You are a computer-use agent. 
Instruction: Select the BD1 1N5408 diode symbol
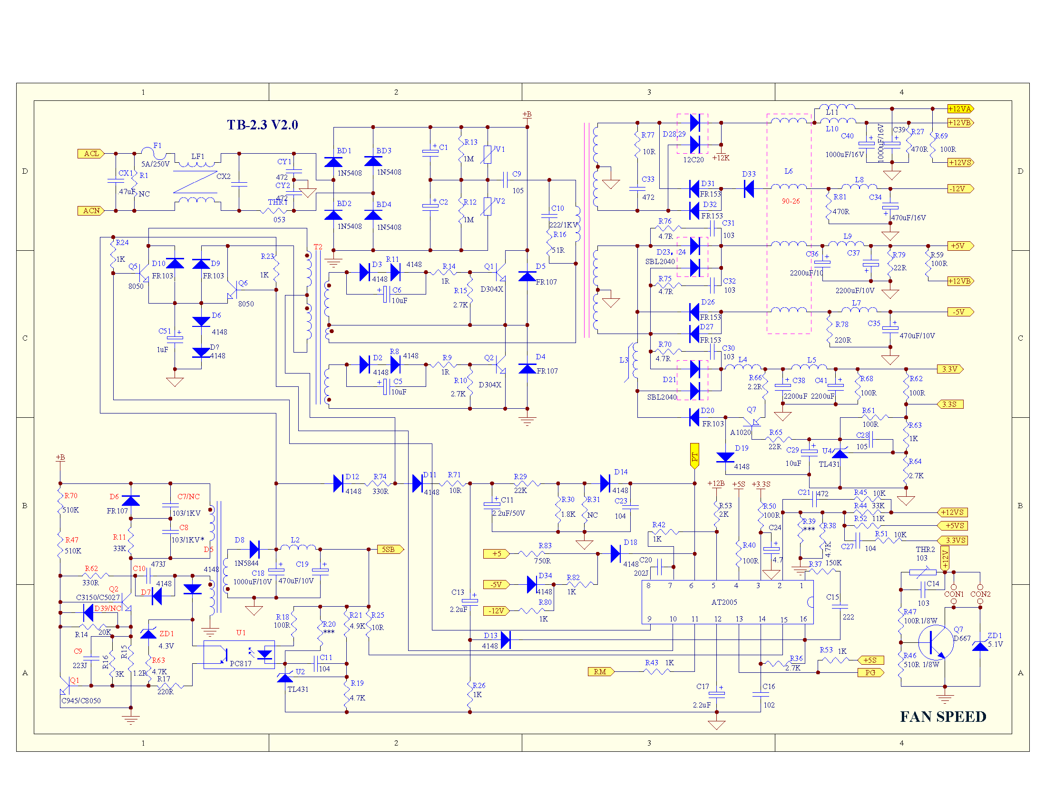pyautogui.click(x=333, y=162)
